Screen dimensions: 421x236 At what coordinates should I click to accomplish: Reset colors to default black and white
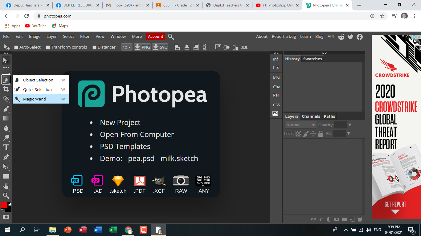tap(10, 203)
